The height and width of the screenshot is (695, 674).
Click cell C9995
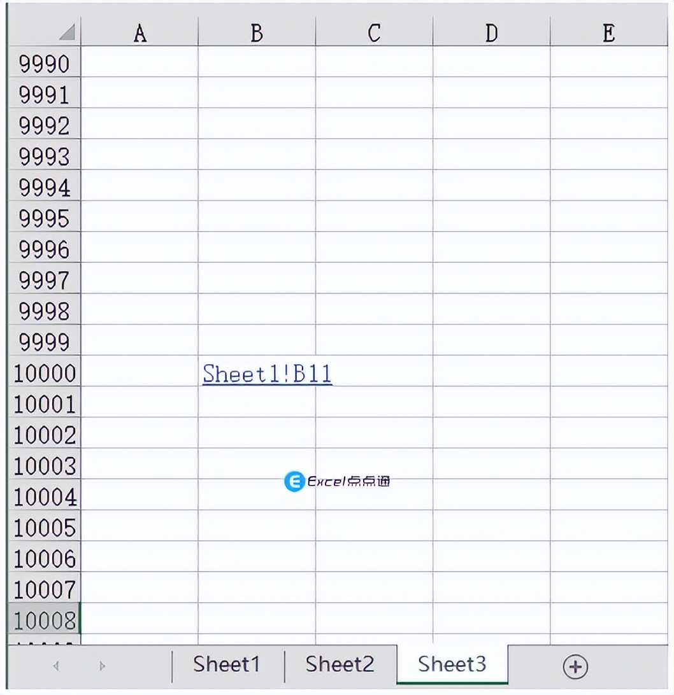click(x=374, y=216)
